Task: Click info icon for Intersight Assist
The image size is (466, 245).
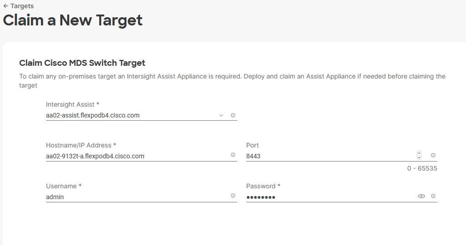Action: point(233,115)
